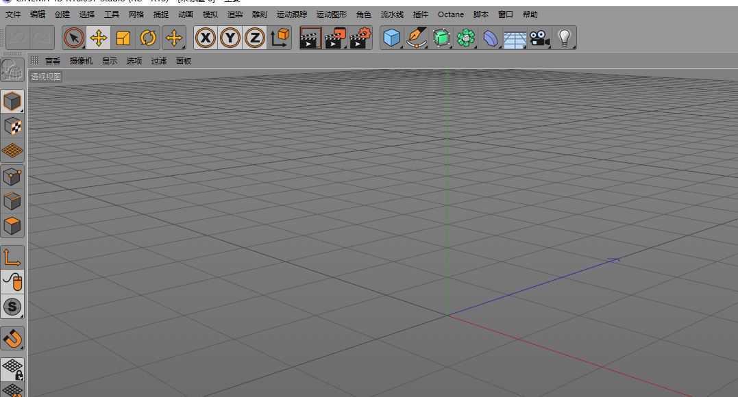Open the 角色 menu
Screen dimensions: 738x397
[x=364, y=14]
